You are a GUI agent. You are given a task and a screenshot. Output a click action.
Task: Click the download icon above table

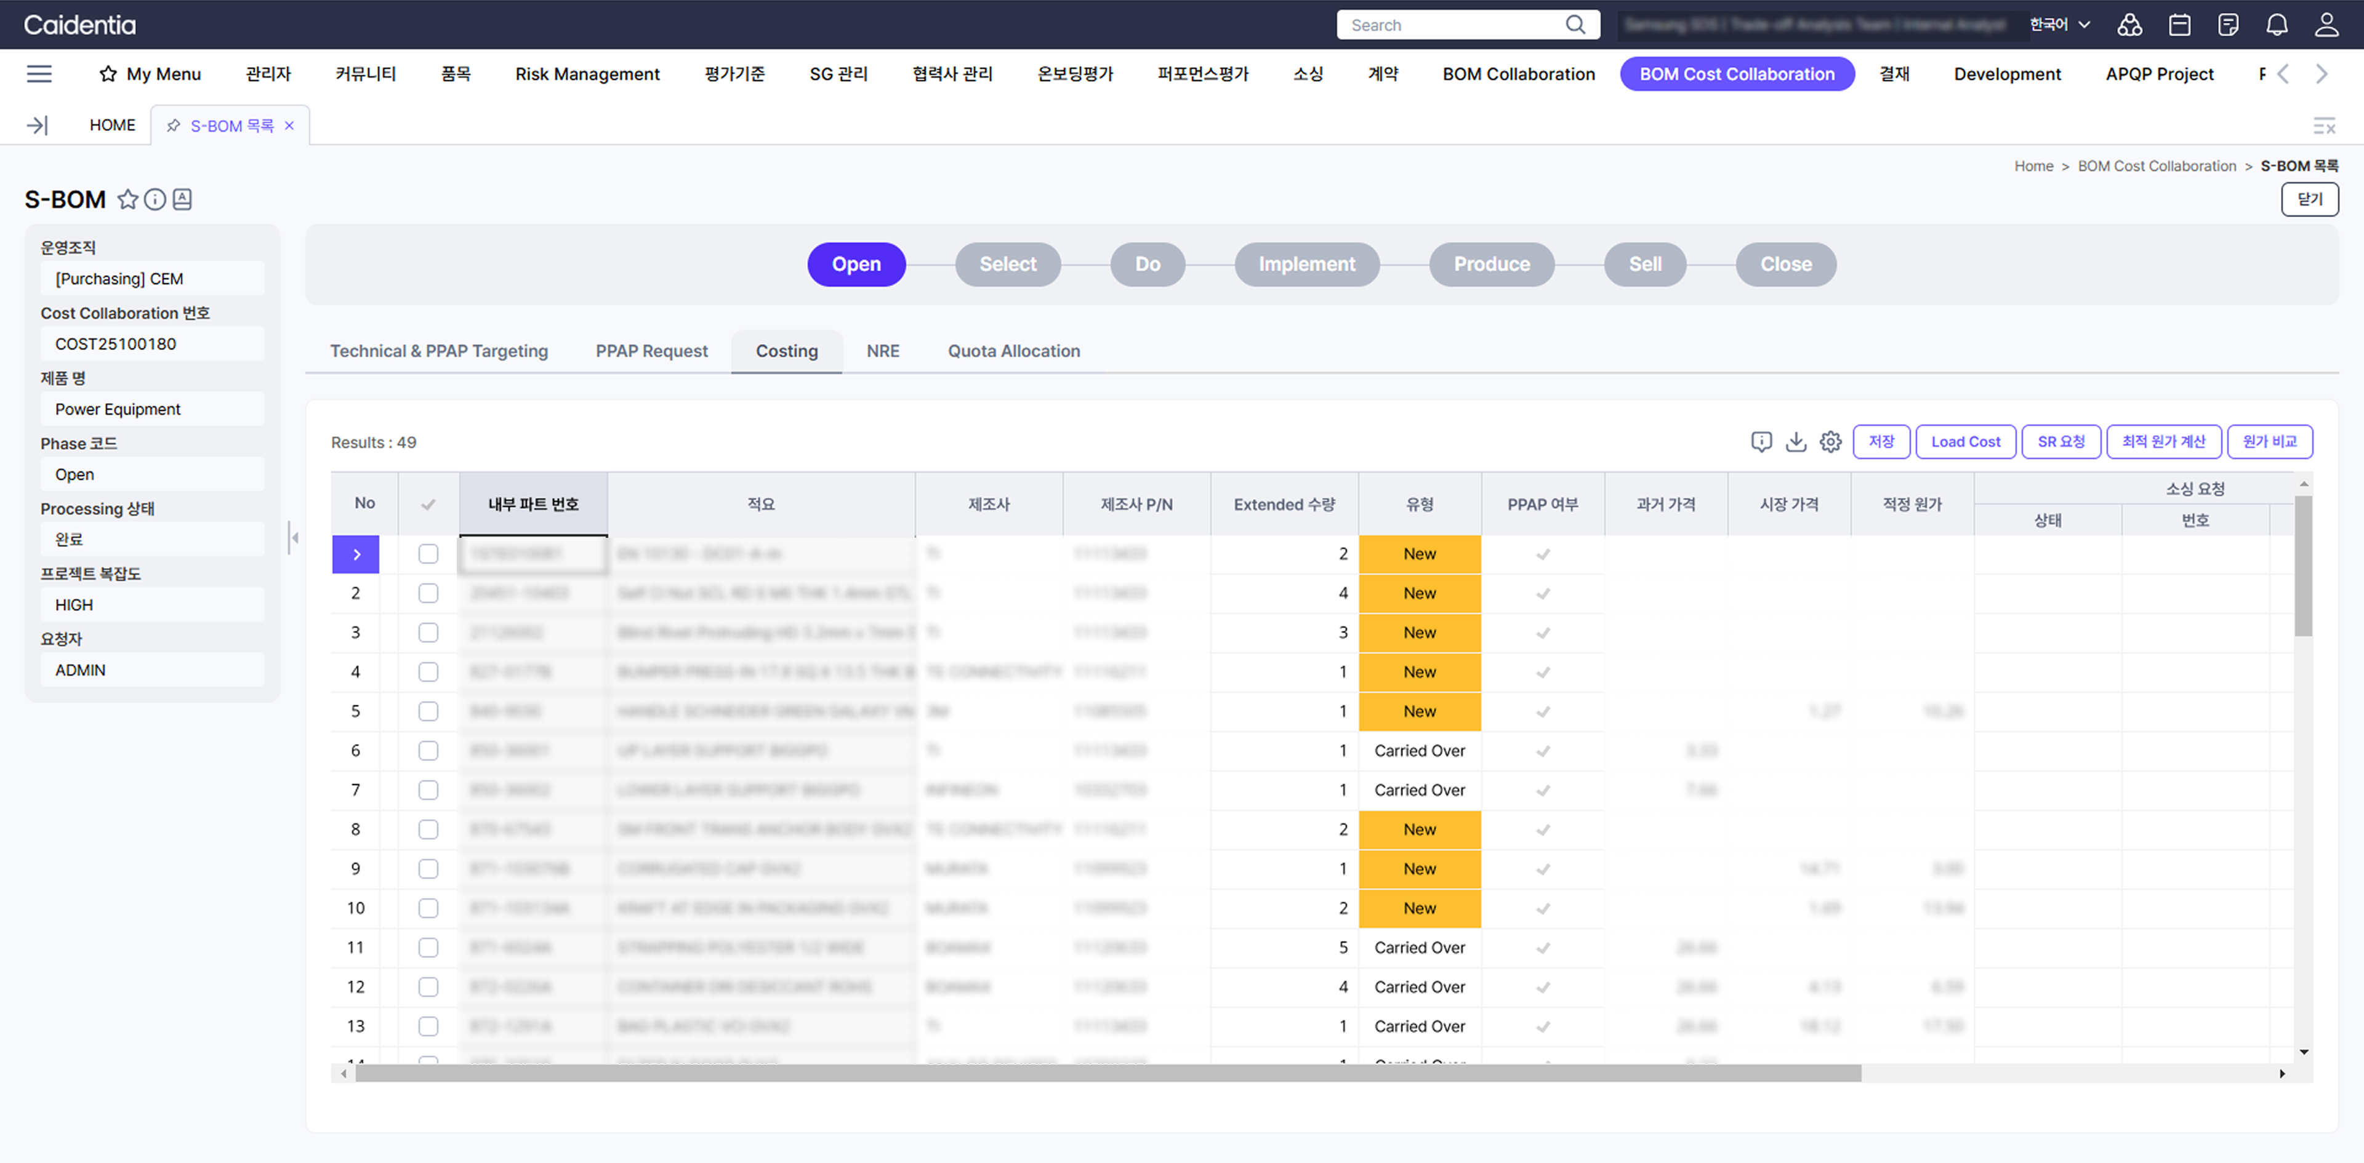(1796, 442)
